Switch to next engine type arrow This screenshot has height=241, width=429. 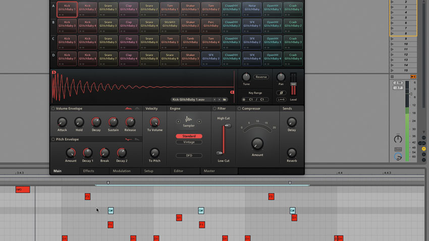(x=199, y=122)
